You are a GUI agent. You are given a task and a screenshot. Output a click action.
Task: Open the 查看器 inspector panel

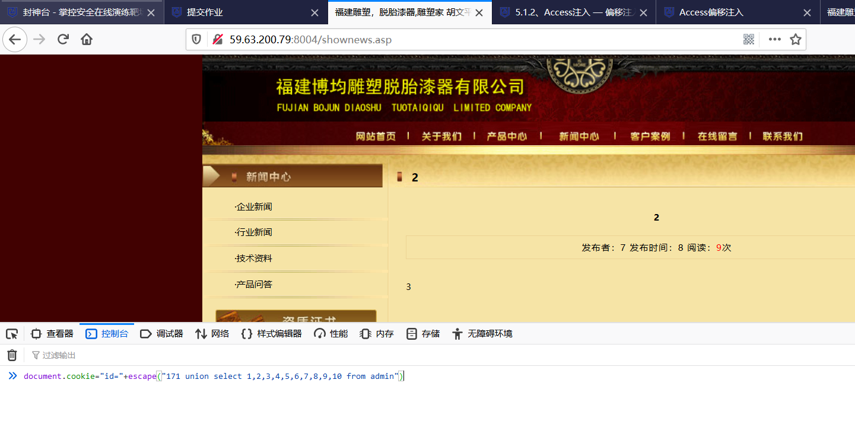click(x=52, y=334)
